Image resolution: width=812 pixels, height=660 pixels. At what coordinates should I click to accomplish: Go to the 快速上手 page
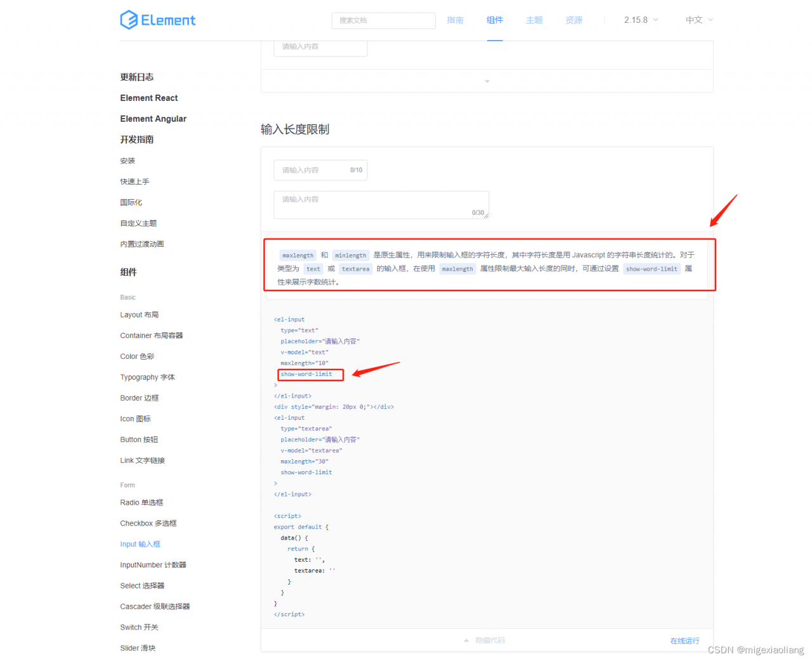point(134,182)
